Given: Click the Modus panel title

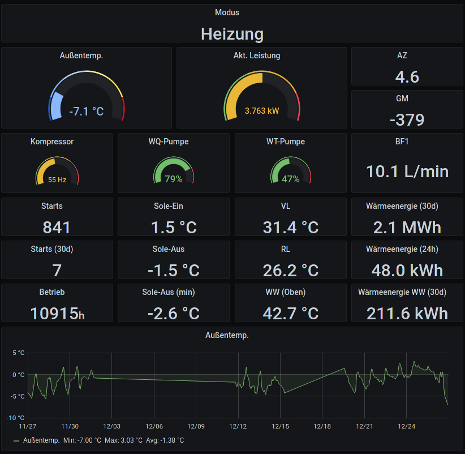Looking at the screenshot, I should click(227, 12).
